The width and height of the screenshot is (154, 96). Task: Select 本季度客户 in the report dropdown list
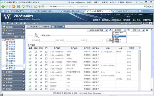(x=119, y=40)
